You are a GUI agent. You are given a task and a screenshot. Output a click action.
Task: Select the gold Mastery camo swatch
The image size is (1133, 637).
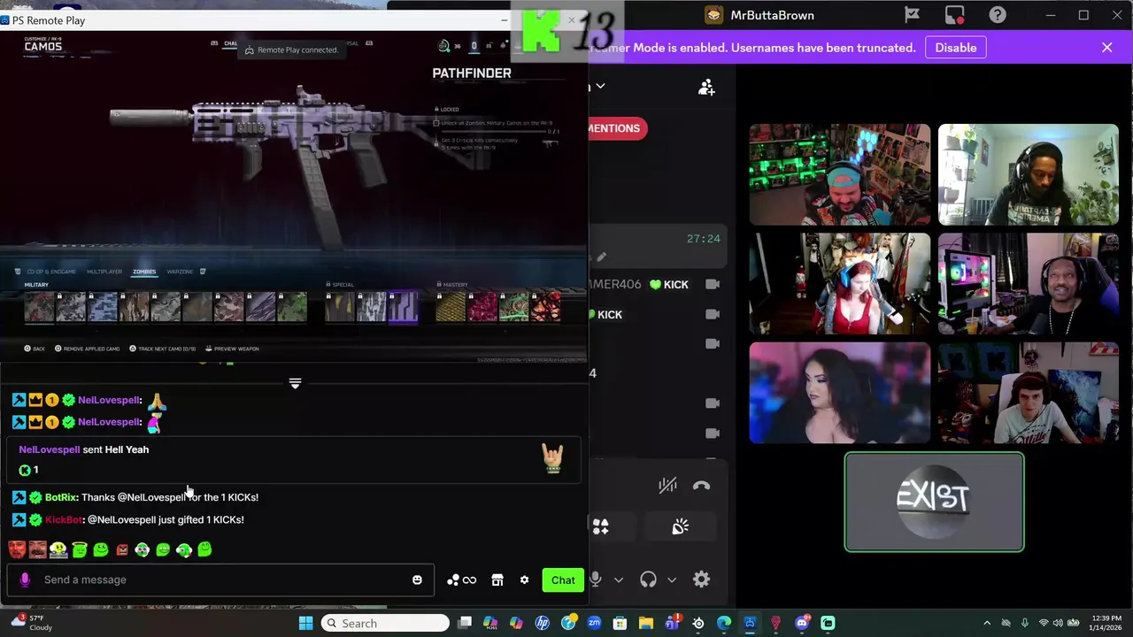[451, 307]
